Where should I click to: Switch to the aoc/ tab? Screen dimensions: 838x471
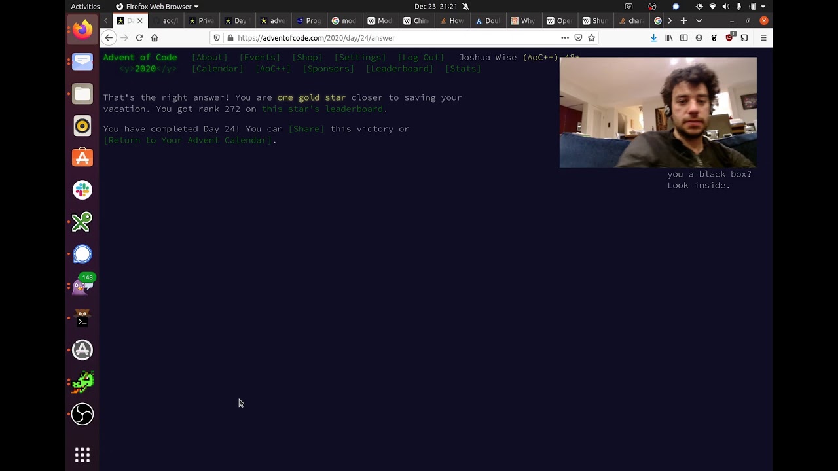click(166, 21)
